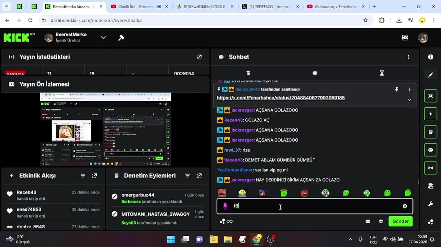441x247 pixels.
Task: Select the chat bubble tab in Sohbet
Action: click(x=315, y=73)
